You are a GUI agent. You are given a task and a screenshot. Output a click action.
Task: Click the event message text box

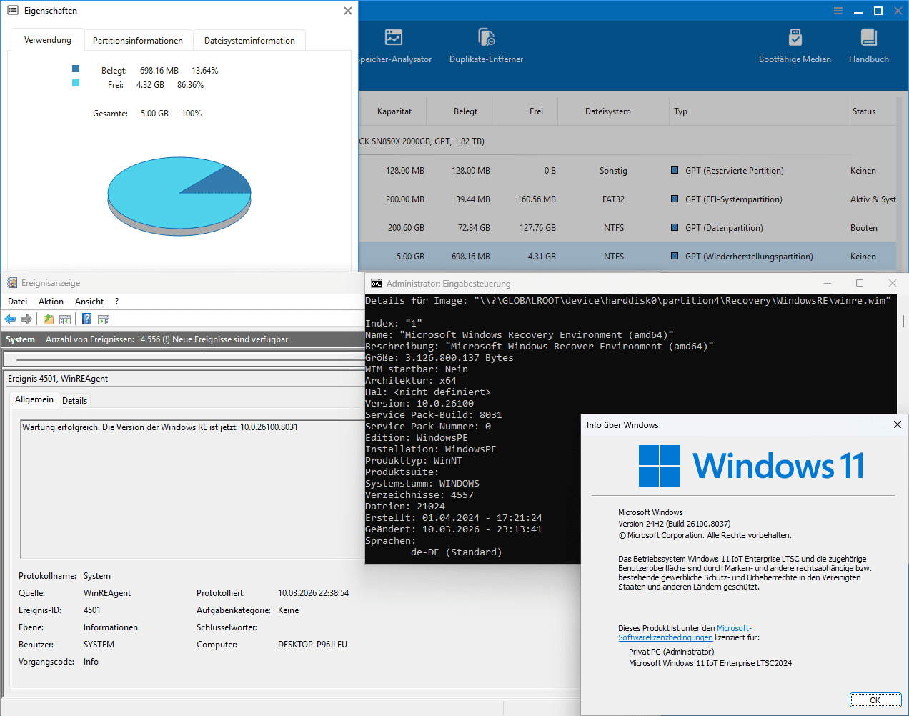[192, 489]
